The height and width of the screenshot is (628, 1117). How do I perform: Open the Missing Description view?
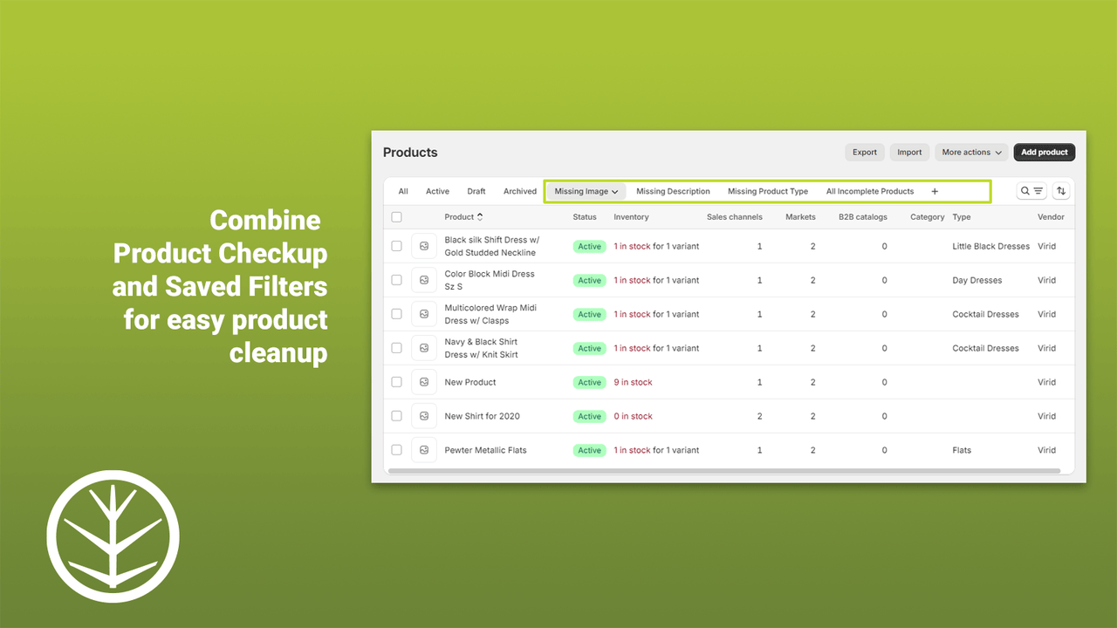[x=673, y=190]
